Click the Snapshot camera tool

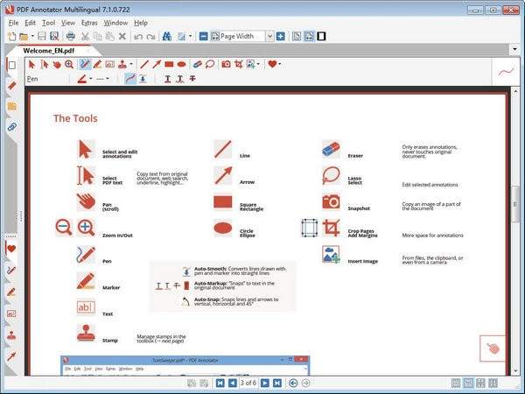[x=226, y=64]
